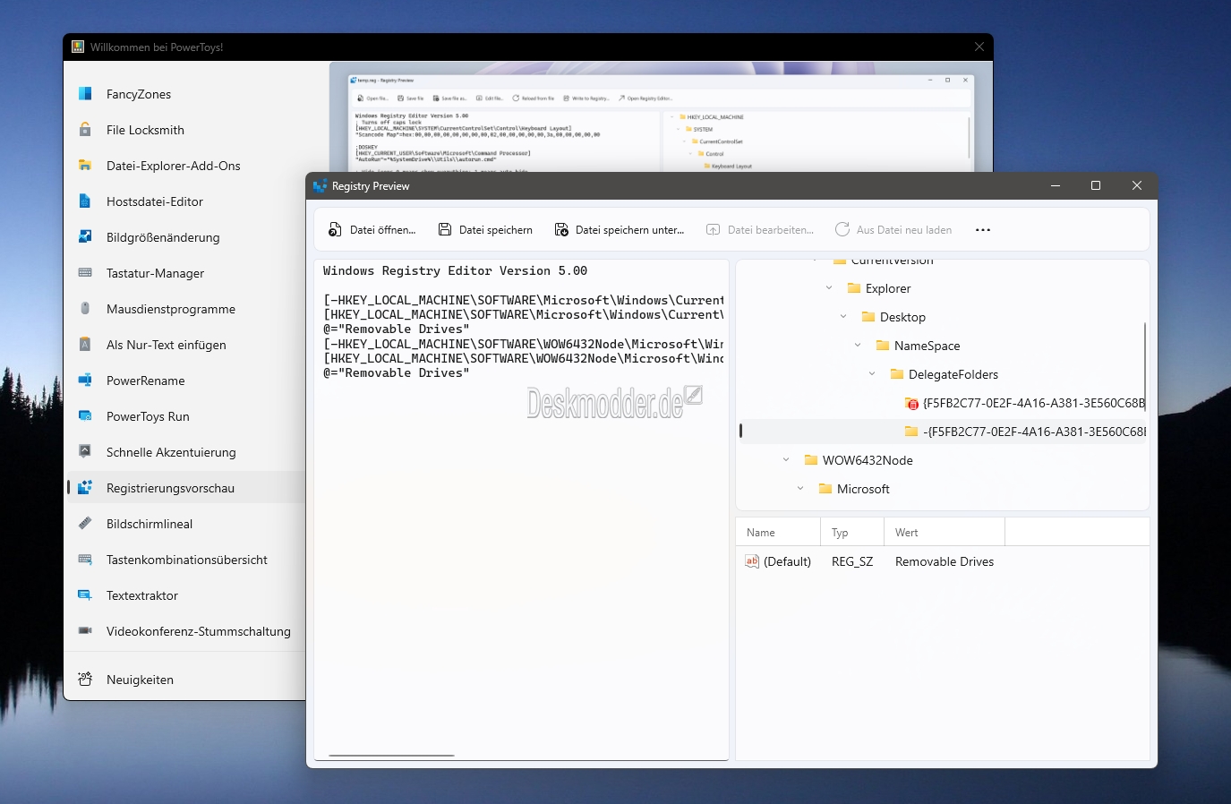Maximize the Registry Preview window
This screenshot has height=804, width=1231.
[x=1096, y=185]
